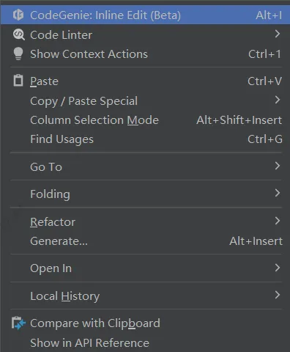Choose Show Context Actions entry
The image size is (290, 352).
click(145, 54)
